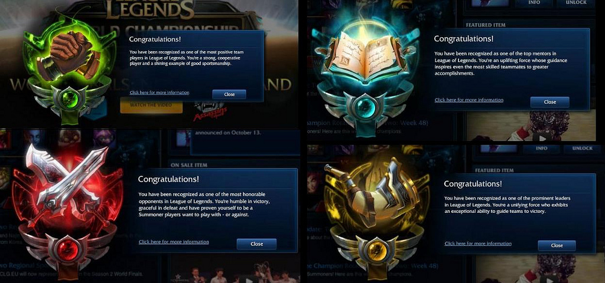The width and height of the screenshot is (605, 283).
Task: Open more information link in mentor dialog
Action: coord(469,100)
